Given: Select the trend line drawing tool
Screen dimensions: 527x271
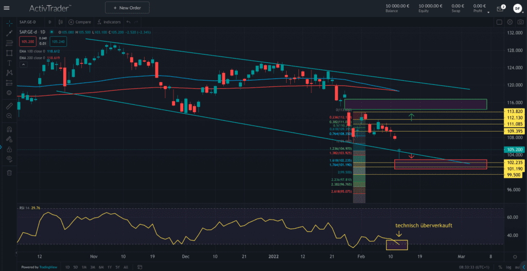Looking at the screenshot, I should click(x=9, y=33).
